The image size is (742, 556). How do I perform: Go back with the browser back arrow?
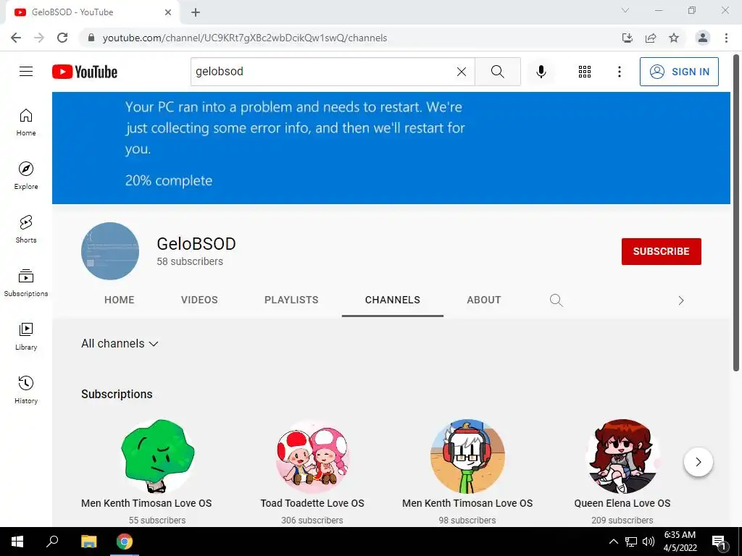coord(16,38)
